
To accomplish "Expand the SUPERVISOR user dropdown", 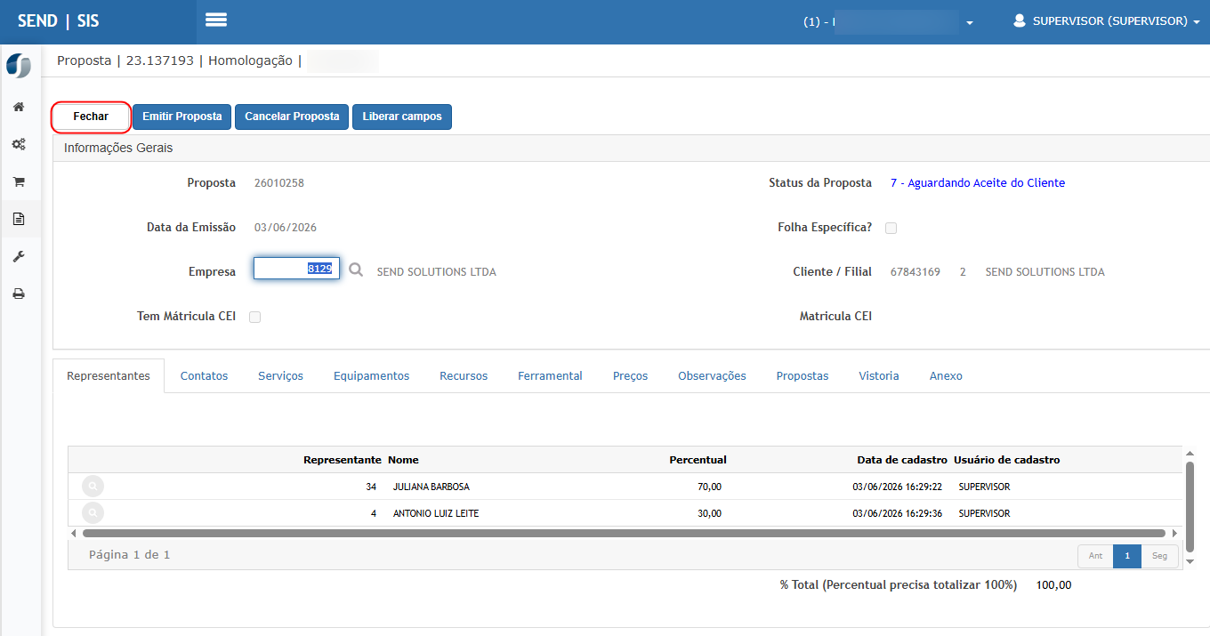I will tap(1107, 21).
